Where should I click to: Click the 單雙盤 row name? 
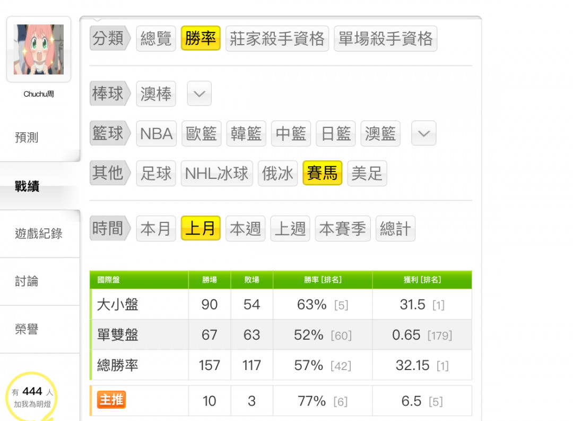tap(118, 334)
